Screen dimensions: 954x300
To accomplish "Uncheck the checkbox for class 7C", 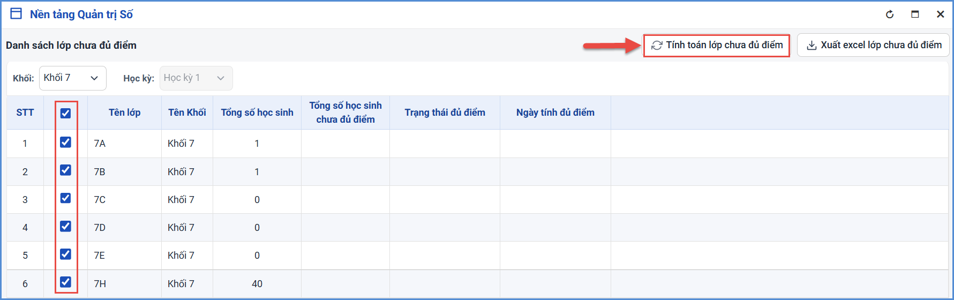I will 65,198.
